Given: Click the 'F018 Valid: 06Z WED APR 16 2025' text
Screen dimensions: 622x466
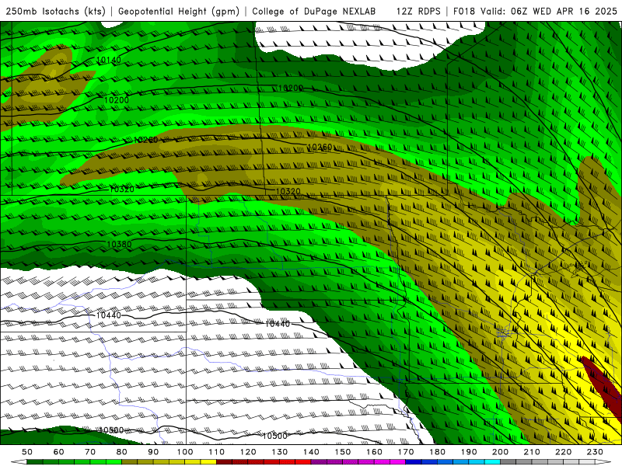Looking at the screenshot, I should coord(535,11).
